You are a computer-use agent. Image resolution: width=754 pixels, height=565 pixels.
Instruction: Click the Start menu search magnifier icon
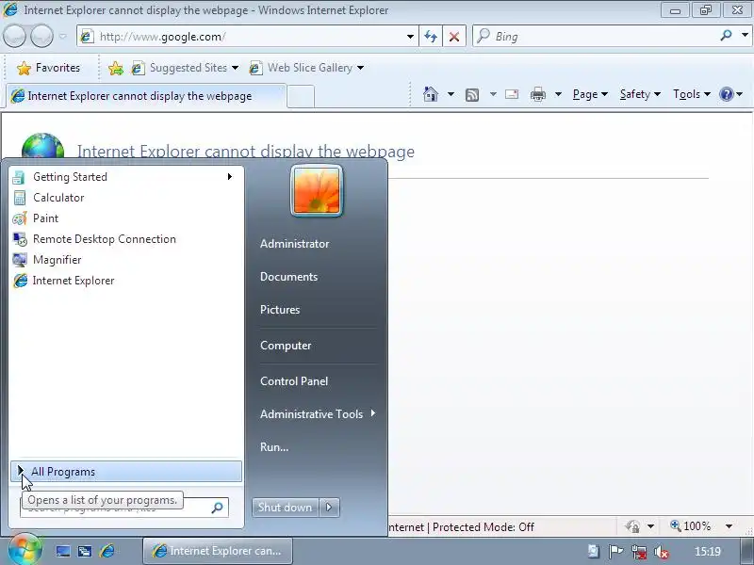pyautogui.click(x=218, y=508)
